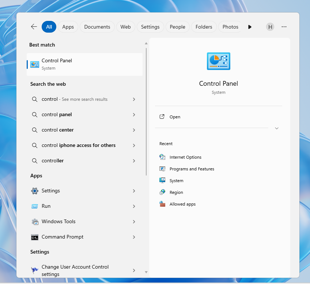The height and width of the screenshot is (284, 310).
Task: Click the results scrollbar up arrow
Action: point(146,43)
